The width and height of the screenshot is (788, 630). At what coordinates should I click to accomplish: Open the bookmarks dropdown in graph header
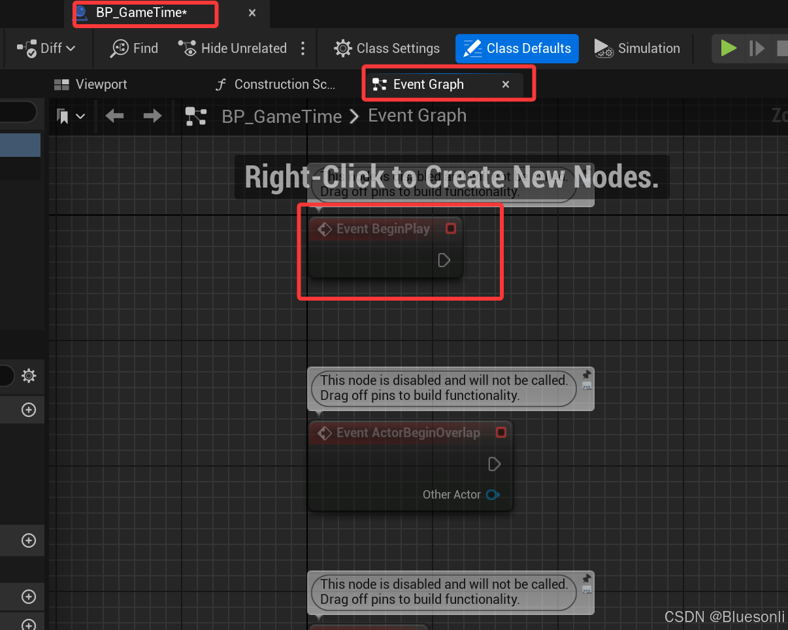pyautogui.click(x=71, y=116)
